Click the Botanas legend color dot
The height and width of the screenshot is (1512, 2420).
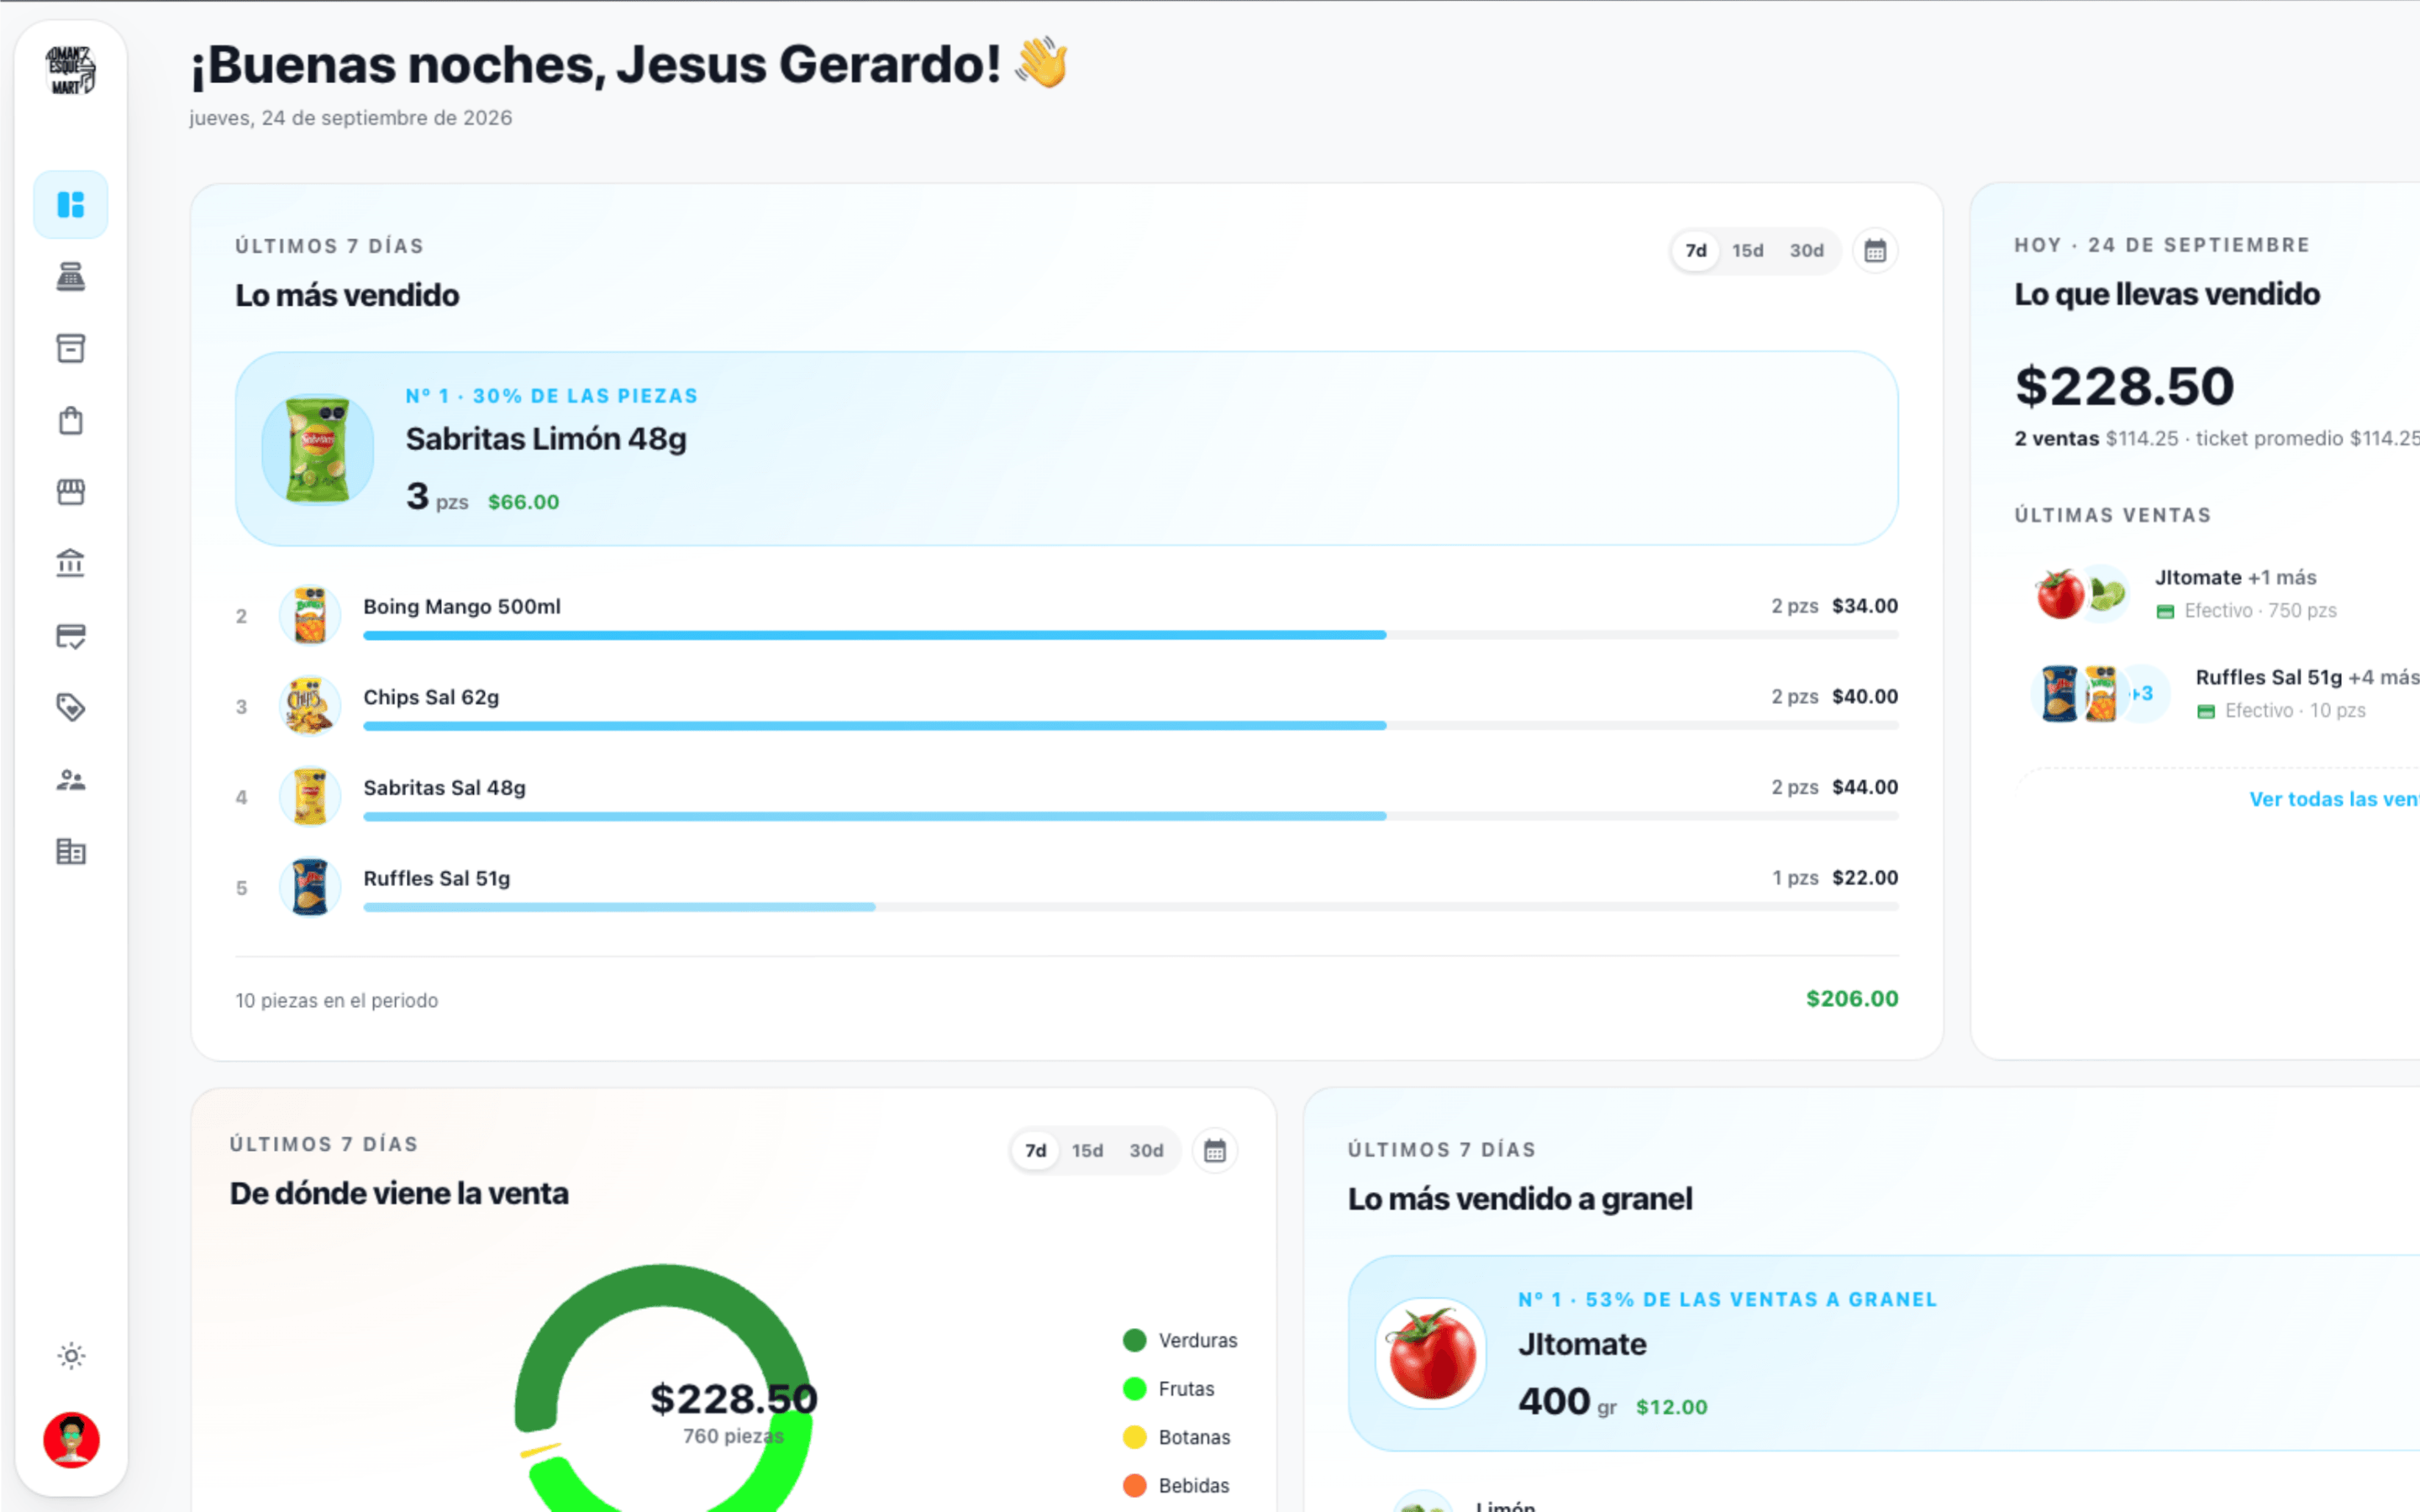click(1134, 1437)
